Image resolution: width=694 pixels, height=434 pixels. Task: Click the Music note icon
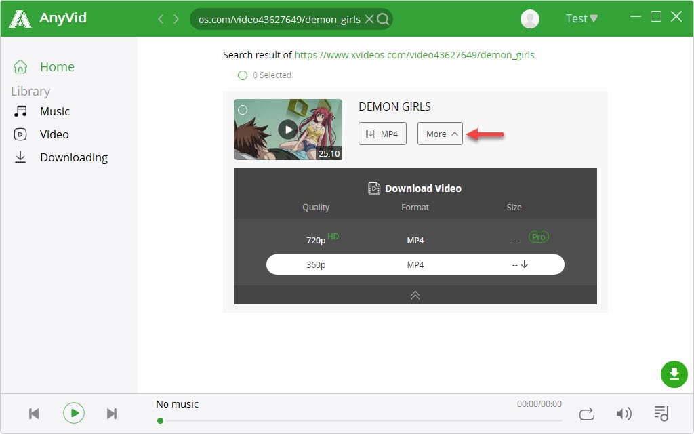pyautogui.click(x=20, y=111)
